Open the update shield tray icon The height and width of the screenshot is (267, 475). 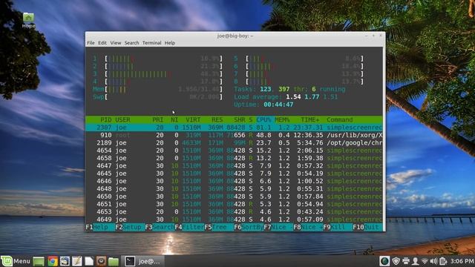point(396,261)
